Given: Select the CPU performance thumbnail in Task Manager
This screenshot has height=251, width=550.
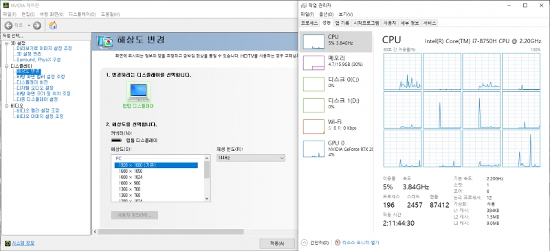Looking at the screenshot, I should (313, 42).
